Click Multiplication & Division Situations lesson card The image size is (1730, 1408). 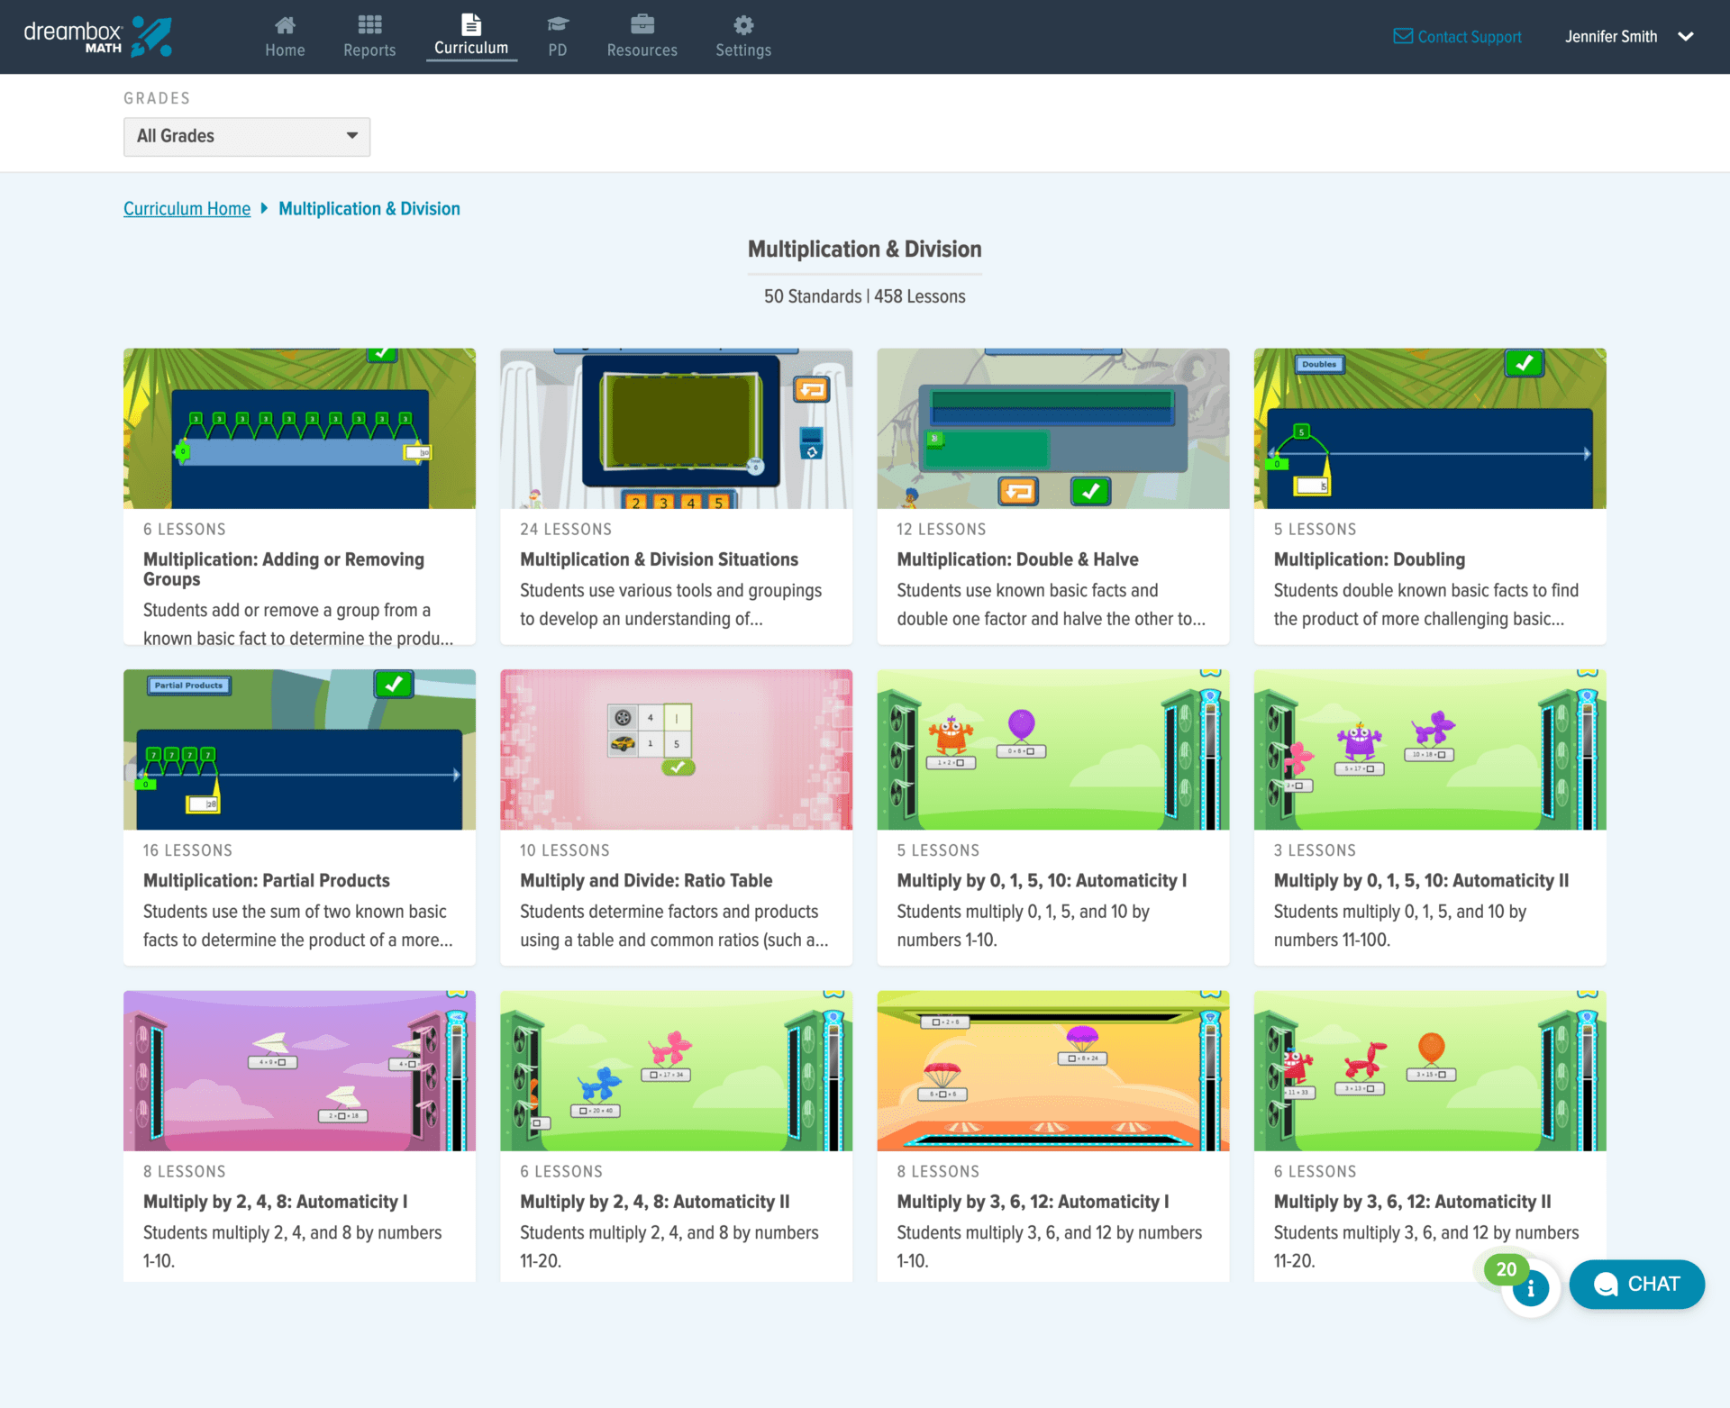pyautogui.click(x=676, y=495)
